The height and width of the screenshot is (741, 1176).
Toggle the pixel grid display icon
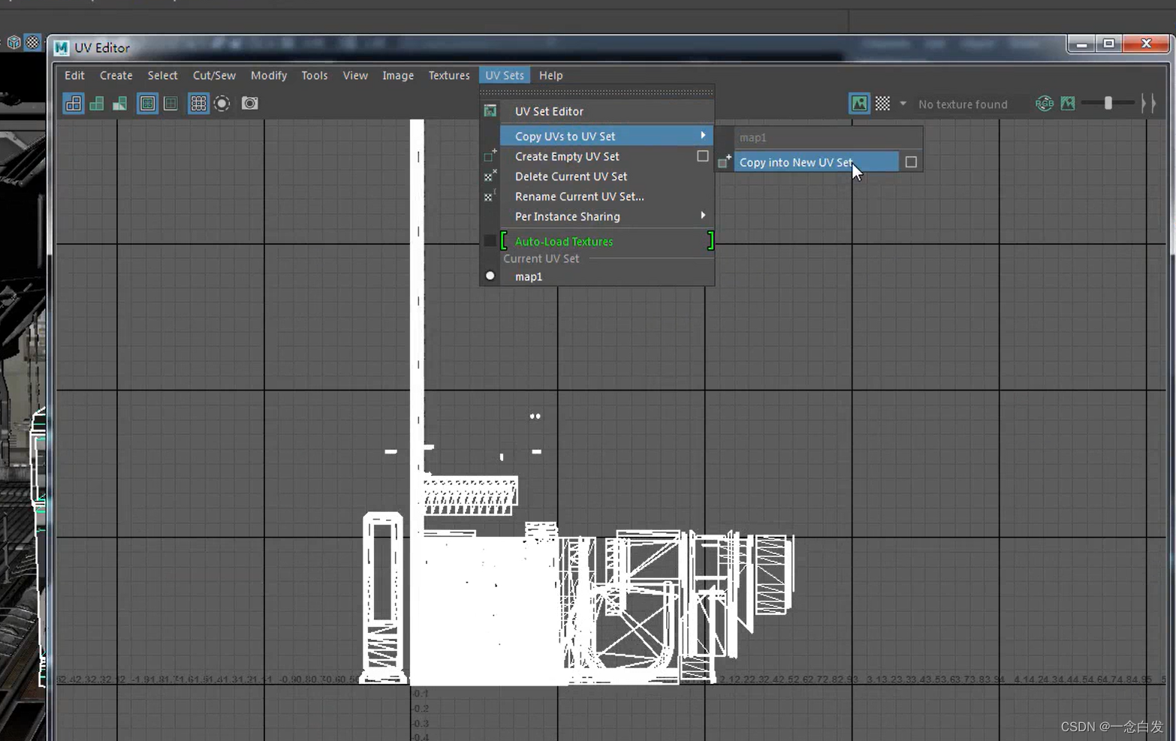tap(198, 104)
